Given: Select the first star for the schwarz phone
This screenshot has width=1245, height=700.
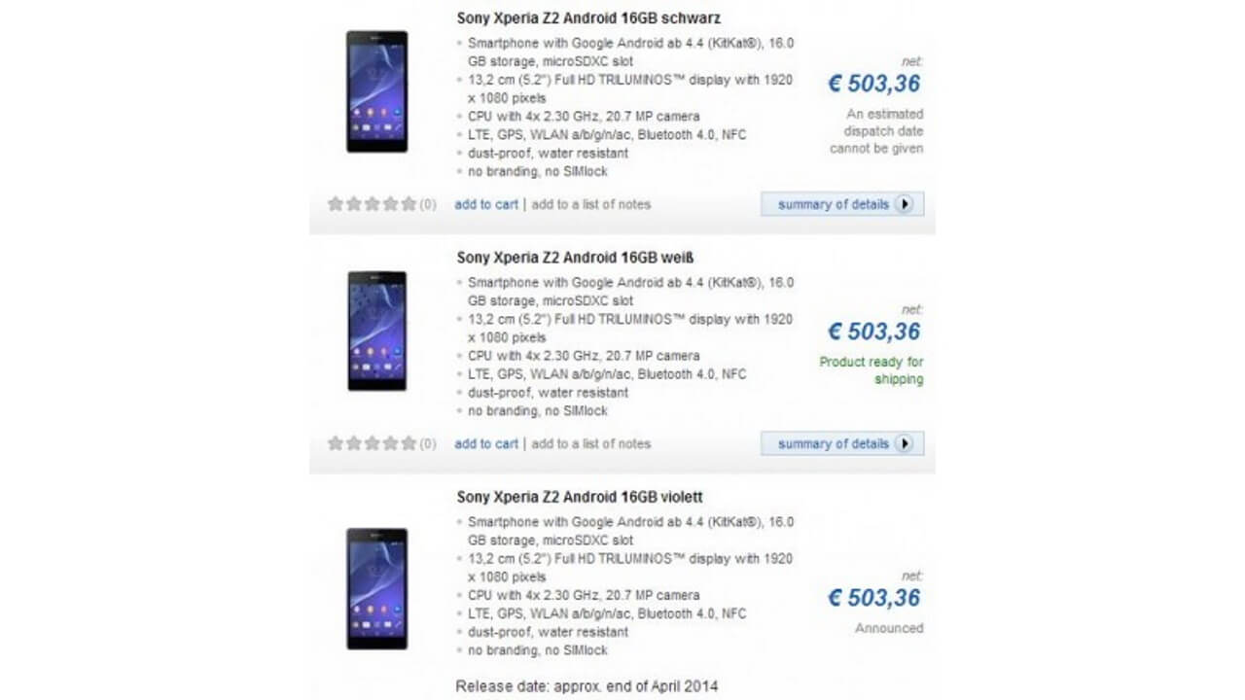Looking at the screenshot, I should click(x=335, y=203).
